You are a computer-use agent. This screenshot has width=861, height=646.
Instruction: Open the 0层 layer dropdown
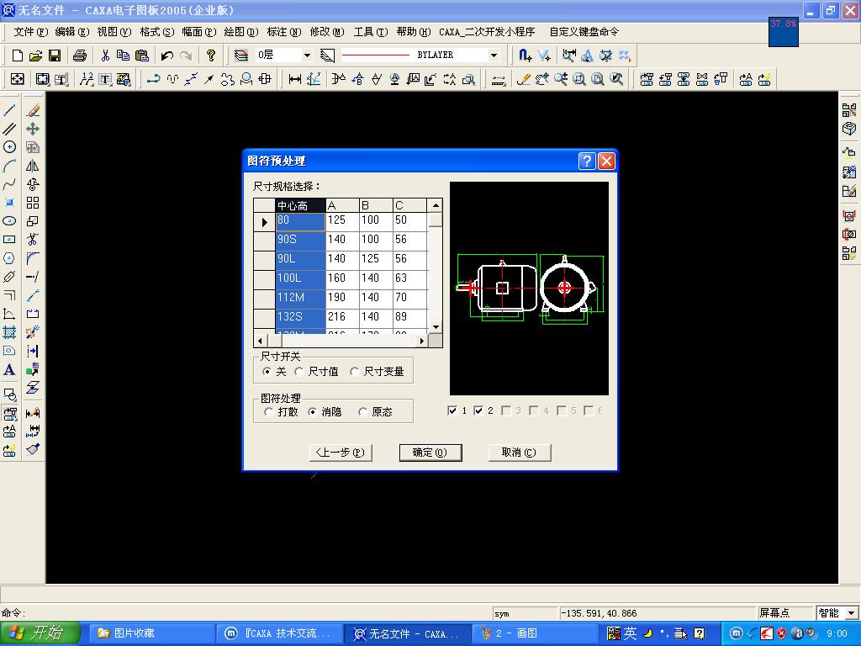[x=308, y=55]
